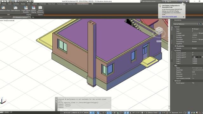
Task: Click the workspace switching gear icon
Action: (142, 113)
